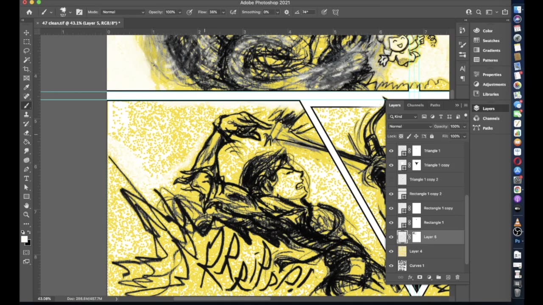Enable airbrush-style build-up effects
543x305 pixels.
(x=233, y=12)
